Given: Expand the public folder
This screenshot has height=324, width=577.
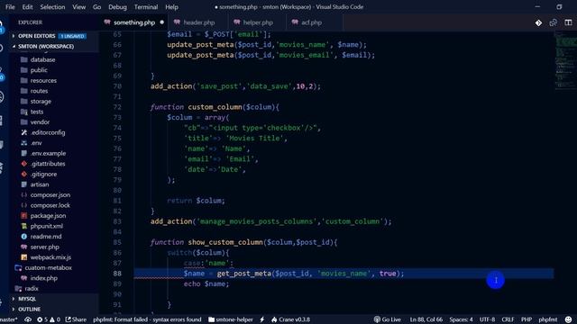Looking at the screenshot, I should pyautogui.click(x=39, y=70).
